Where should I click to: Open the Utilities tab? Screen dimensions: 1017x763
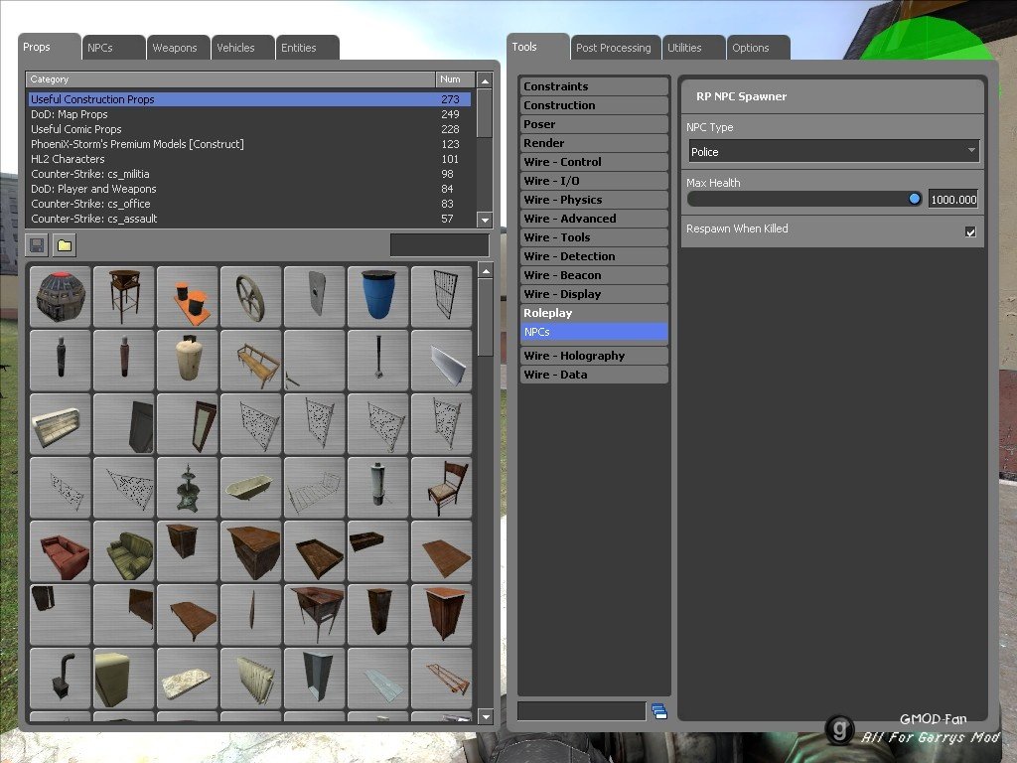[x=693, y=48]
